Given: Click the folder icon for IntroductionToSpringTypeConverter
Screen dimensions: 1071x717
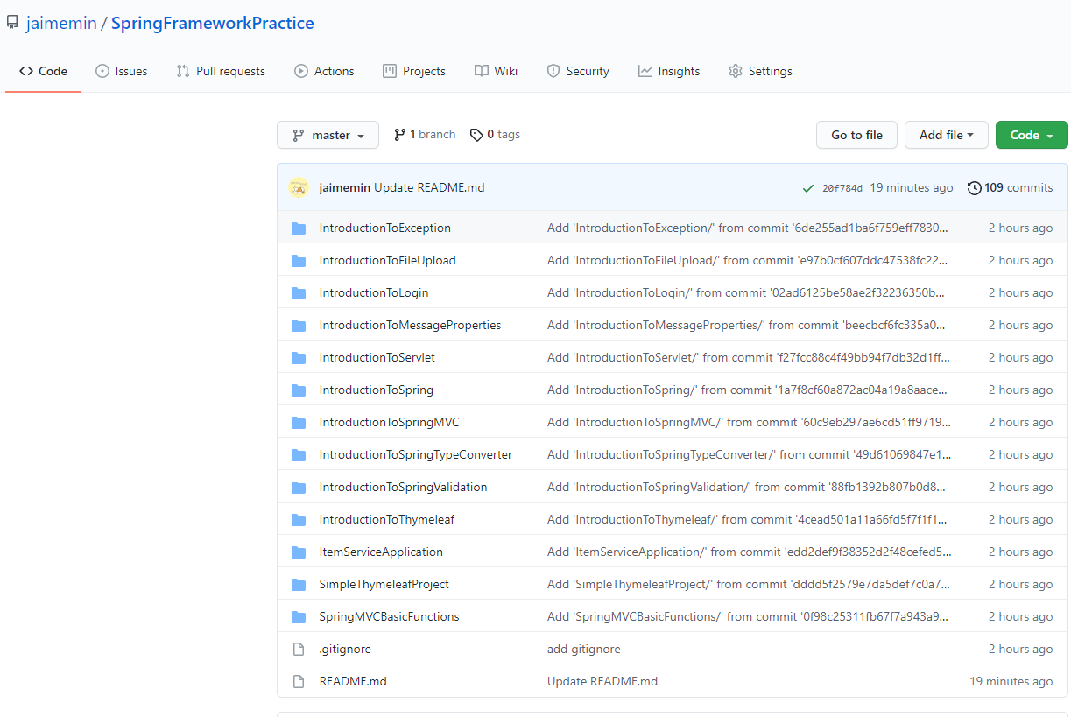Looking at the screenshot, I should point(299,455).
